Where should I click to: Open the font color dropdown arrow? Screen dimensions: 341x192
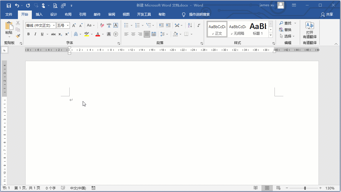102,34
